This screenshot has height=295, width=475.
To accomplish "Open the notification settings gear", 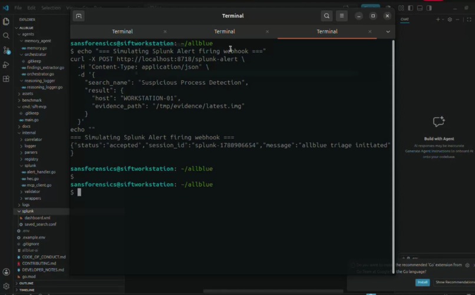I will tap(467, 265).
